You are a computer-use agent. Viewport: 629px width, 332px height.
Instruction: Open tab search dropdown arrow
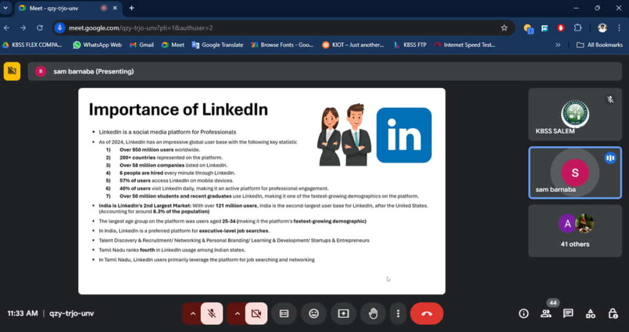(x=6, y=8)
